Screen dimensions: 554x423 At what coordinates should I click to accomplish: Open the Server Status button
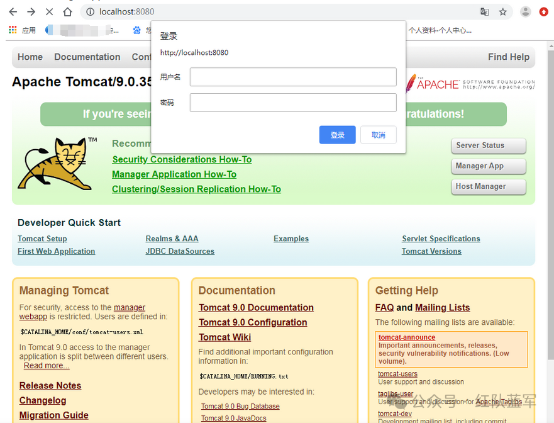pos(489,145)
